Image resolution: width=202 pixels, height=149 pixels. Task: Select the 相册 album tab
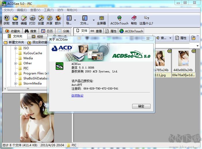[x=37, y=37]
